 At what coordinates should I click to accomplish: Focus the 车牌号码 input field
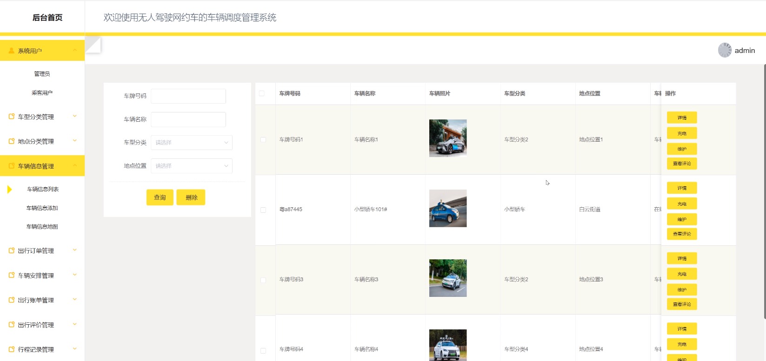[188, 96]
